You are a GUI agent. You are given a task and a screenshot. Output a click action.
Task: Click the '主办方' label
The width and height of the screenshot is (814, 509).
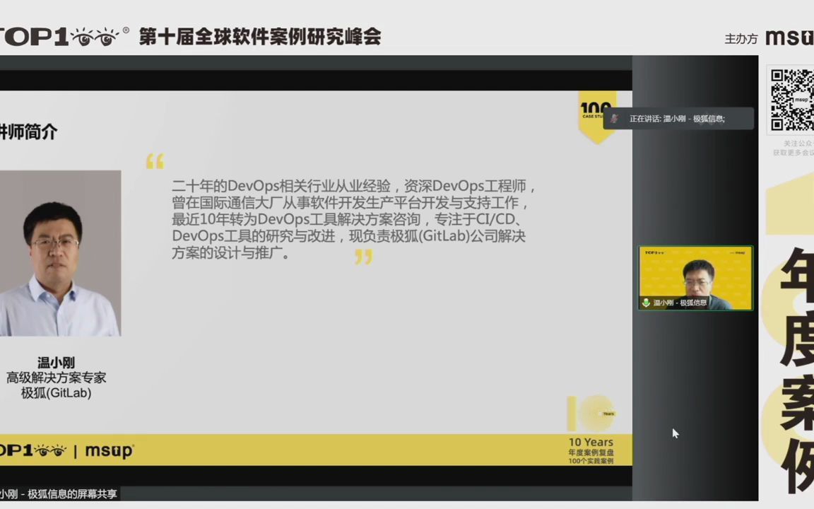click(741, 38)
